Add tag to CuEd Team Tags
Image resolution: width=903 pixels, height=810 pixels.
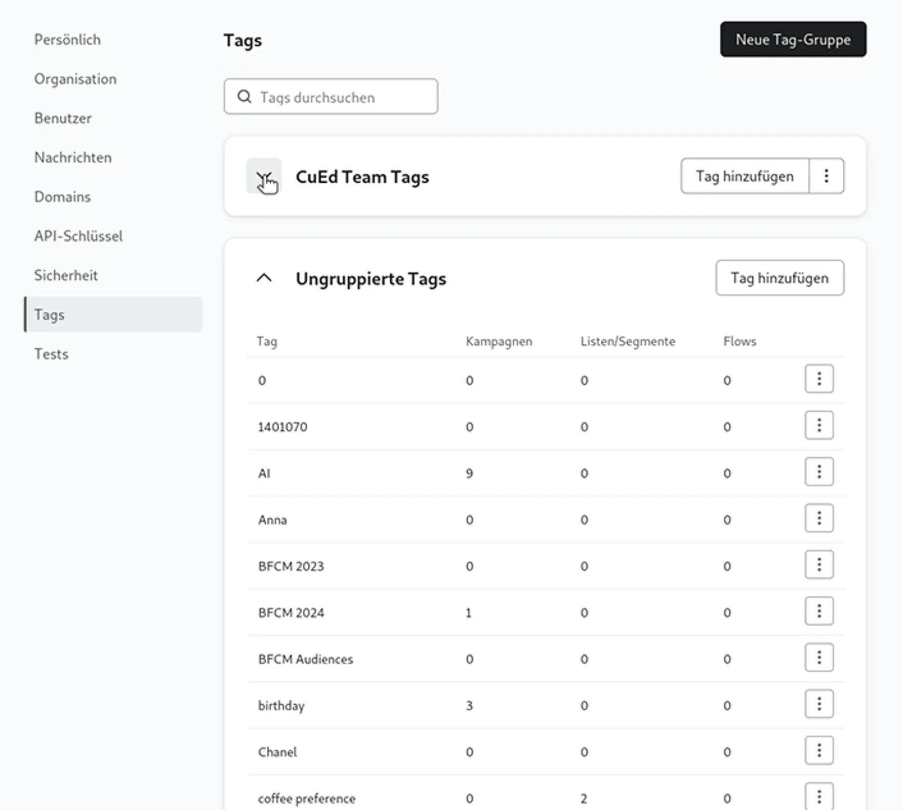744,176
